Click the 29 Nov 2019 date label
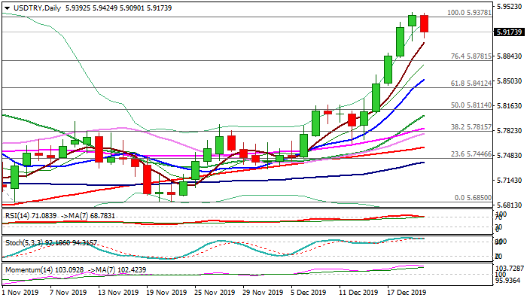 (263, 293)
